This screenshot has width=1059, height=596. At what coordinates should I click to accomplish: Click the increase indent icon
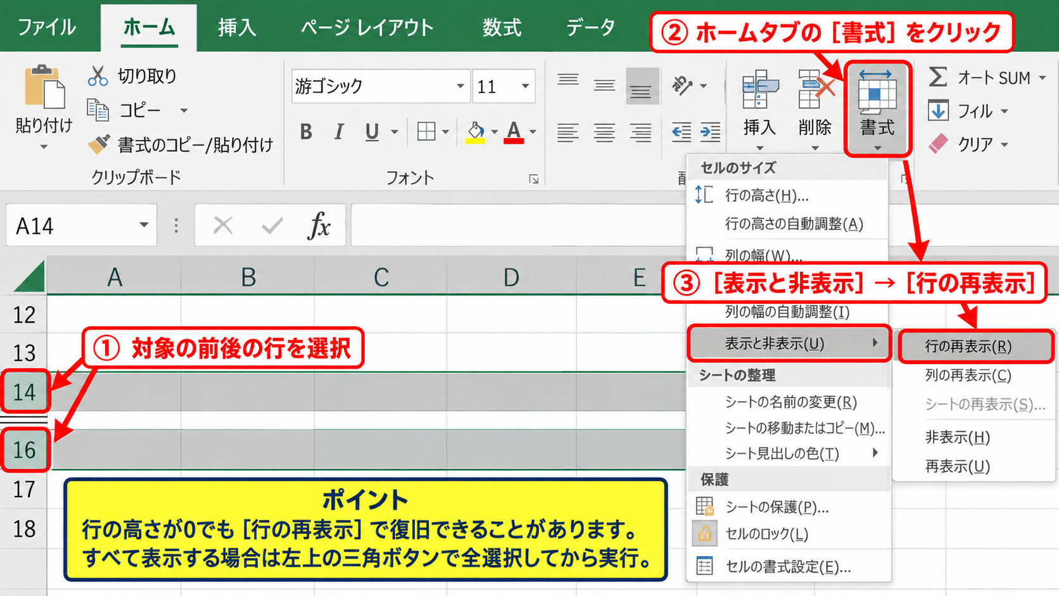click(711, 132)
